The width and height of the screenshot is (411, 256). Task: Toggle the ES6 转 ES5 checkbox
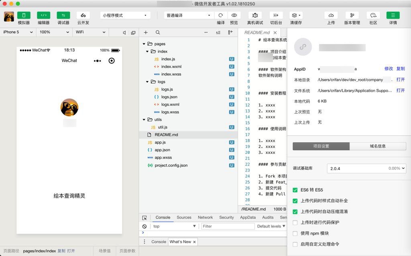295,190
